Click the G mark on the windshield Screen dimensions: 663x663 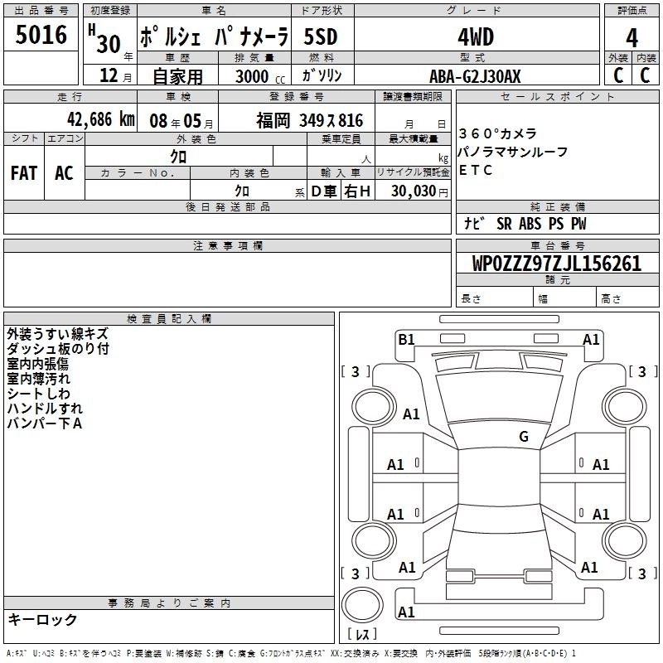click(x=524, y=437)
